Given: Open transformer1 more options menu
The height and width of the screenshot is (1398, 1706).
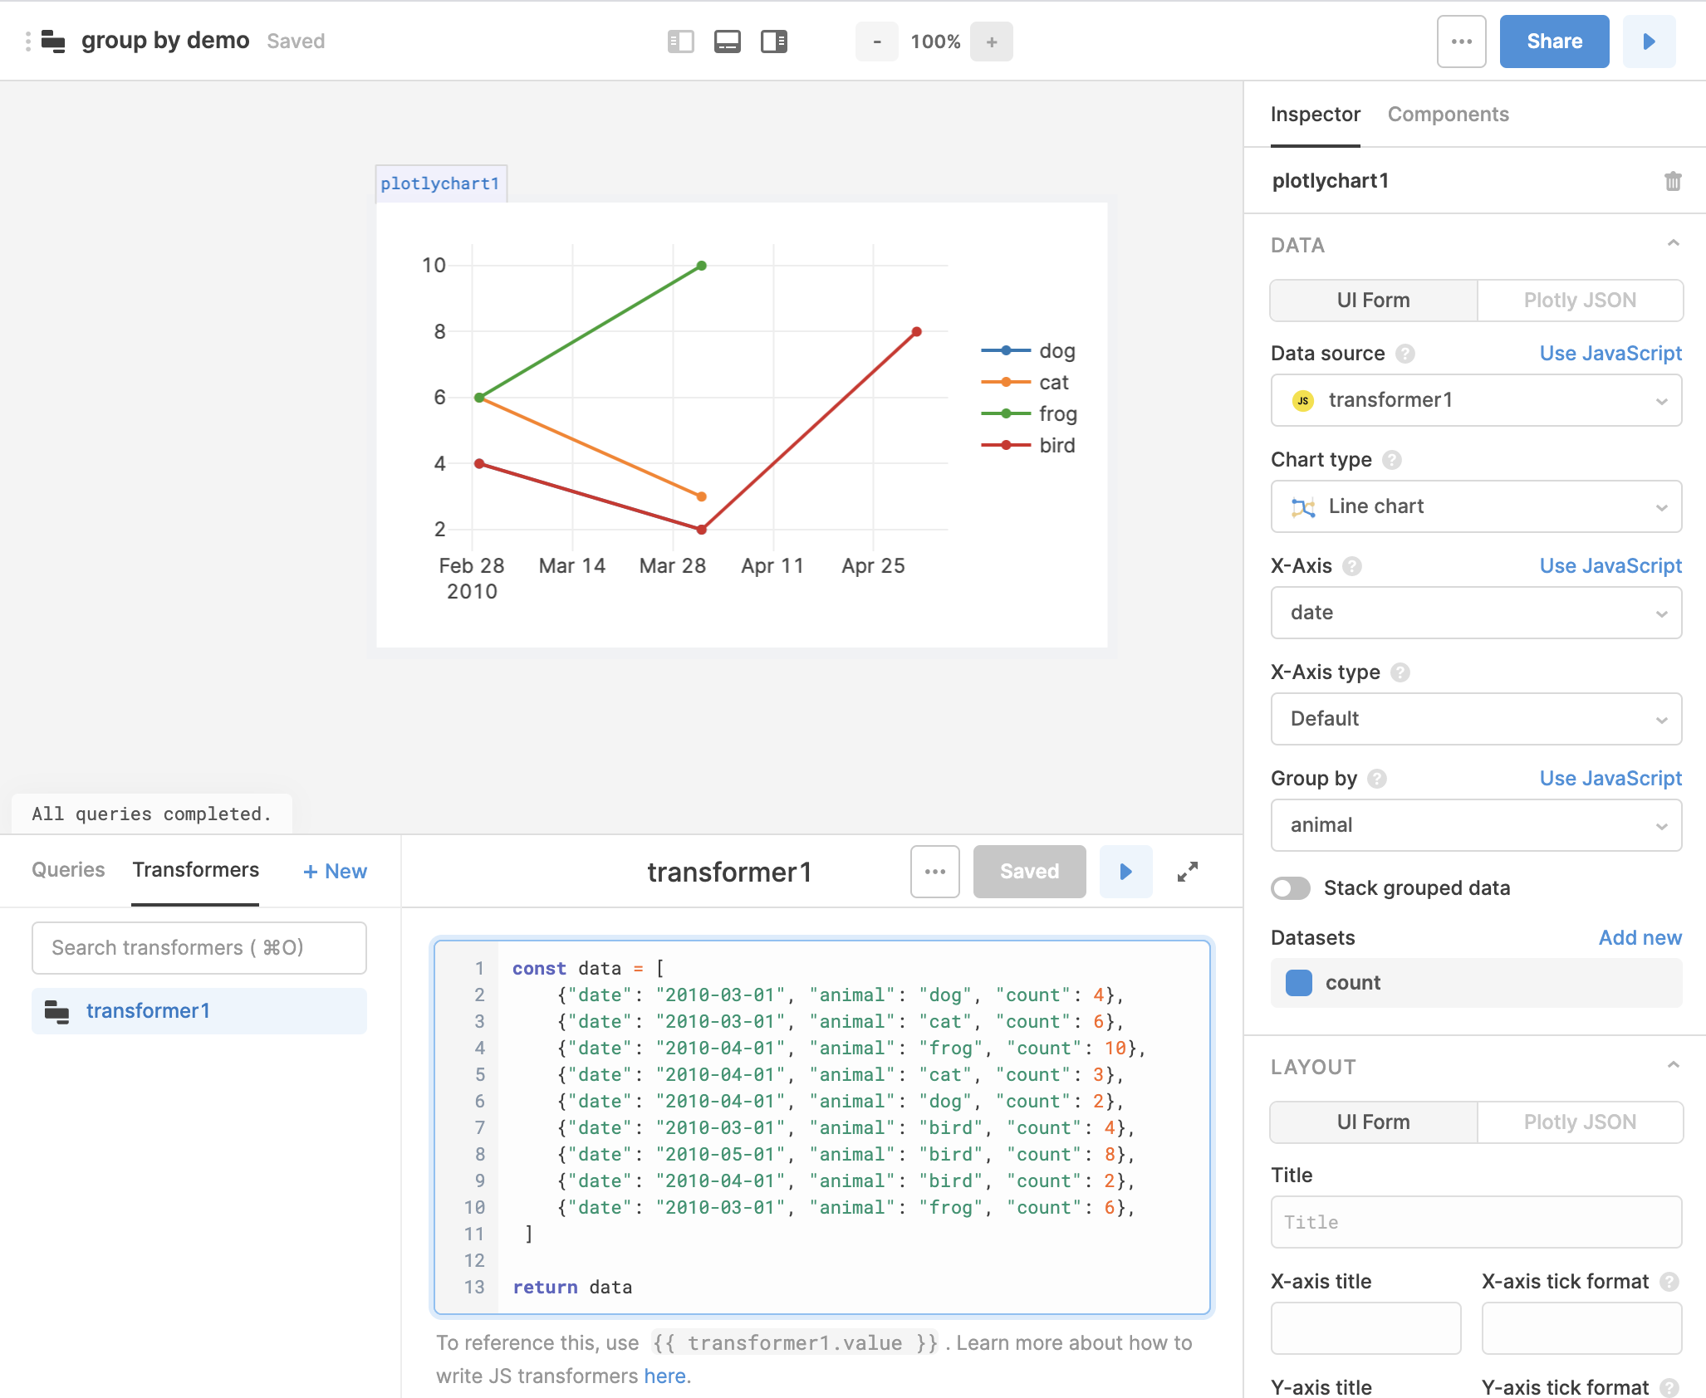Looking at the screenshot, I should [935, 872].
